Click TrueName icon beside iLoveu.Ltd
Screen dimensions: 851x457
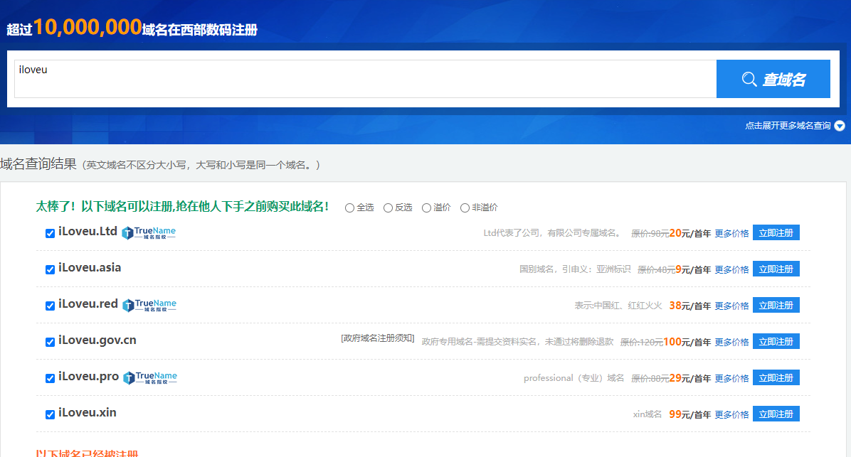coord(148,232)
